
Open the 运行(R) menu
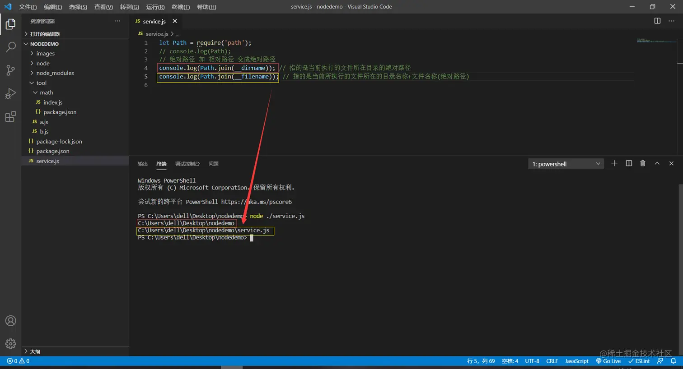155,7
